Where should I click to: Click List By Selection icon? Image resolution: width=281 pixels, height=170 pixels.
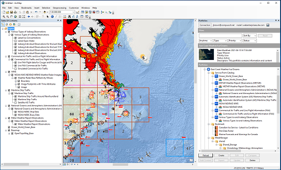point(14,25)
